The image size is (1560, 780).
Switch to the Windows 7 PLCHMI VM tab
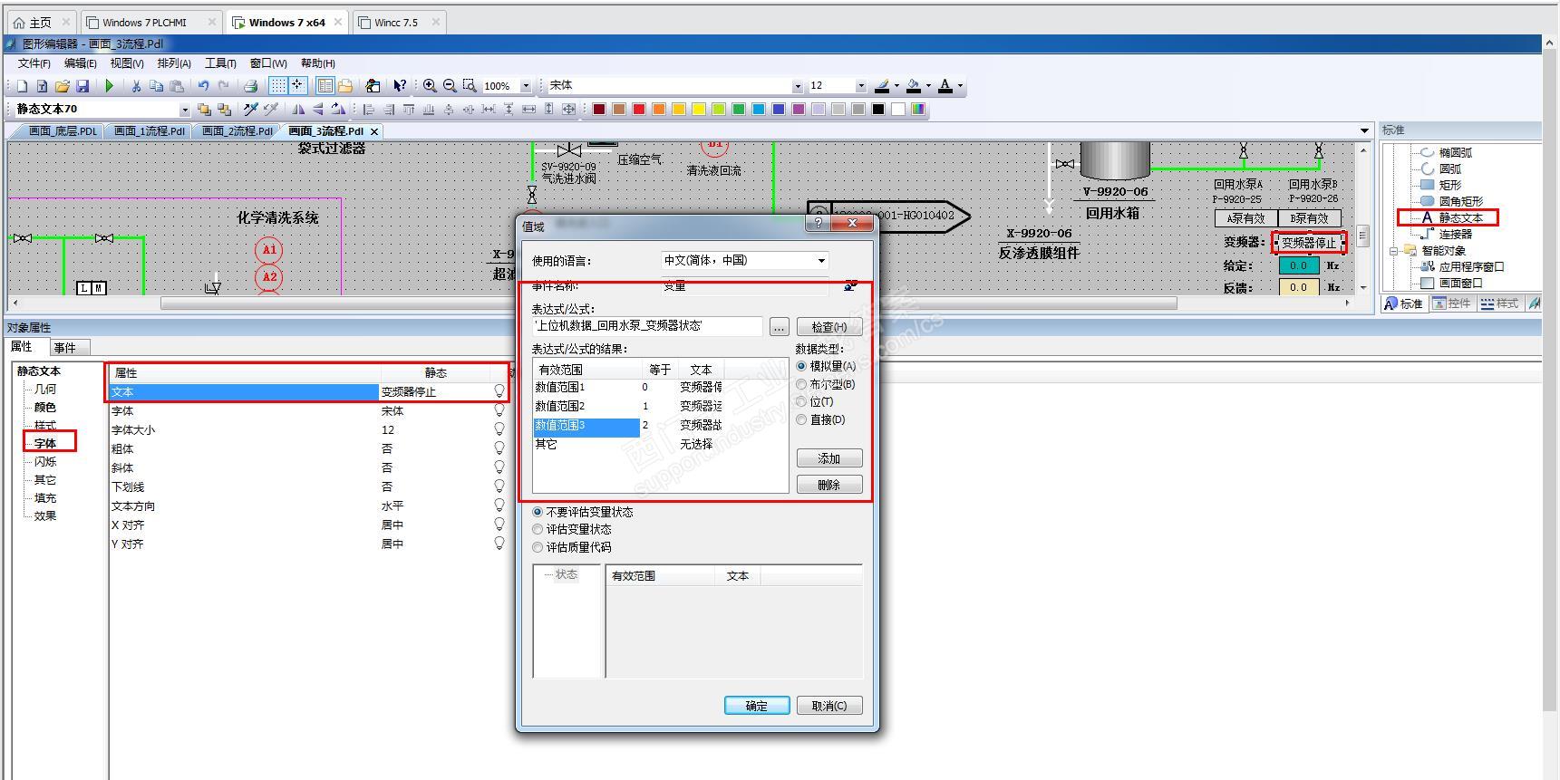[150, 22]
